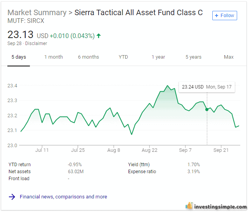The width and height of the screenshot is (248, 212).
Task: Open the Disclaimer link
Action: (36, 43)
